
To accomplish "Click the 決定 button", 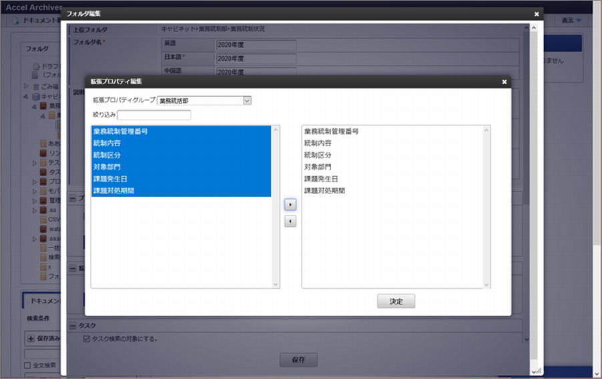I will pos(396,302).
